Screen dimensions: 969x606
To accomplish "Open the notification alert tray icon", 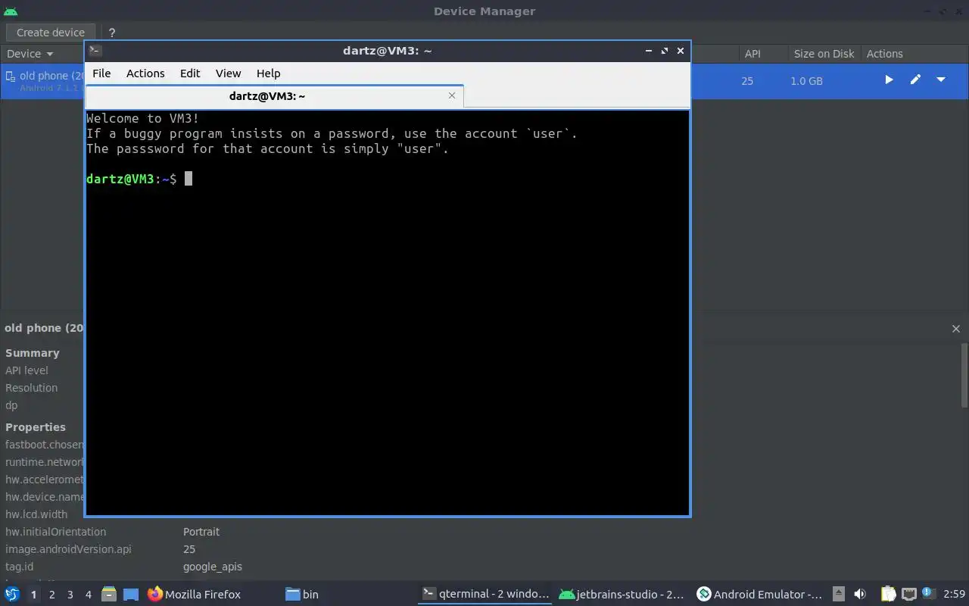I will point(928,593).
